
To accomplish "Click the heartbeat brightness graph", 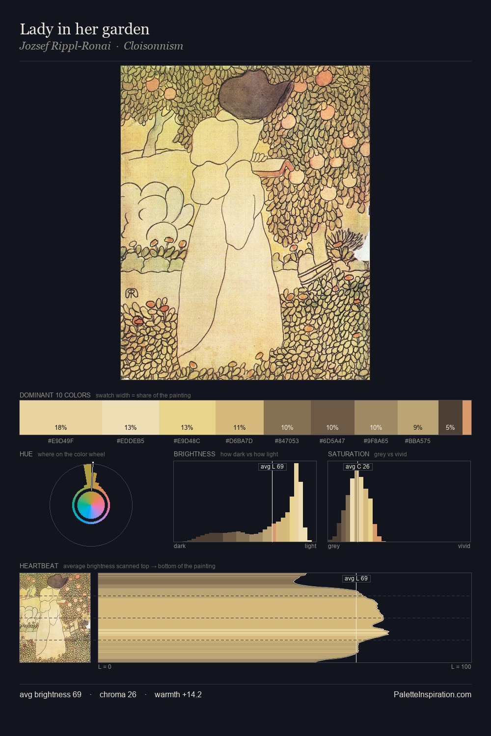I will click(285, 618).
